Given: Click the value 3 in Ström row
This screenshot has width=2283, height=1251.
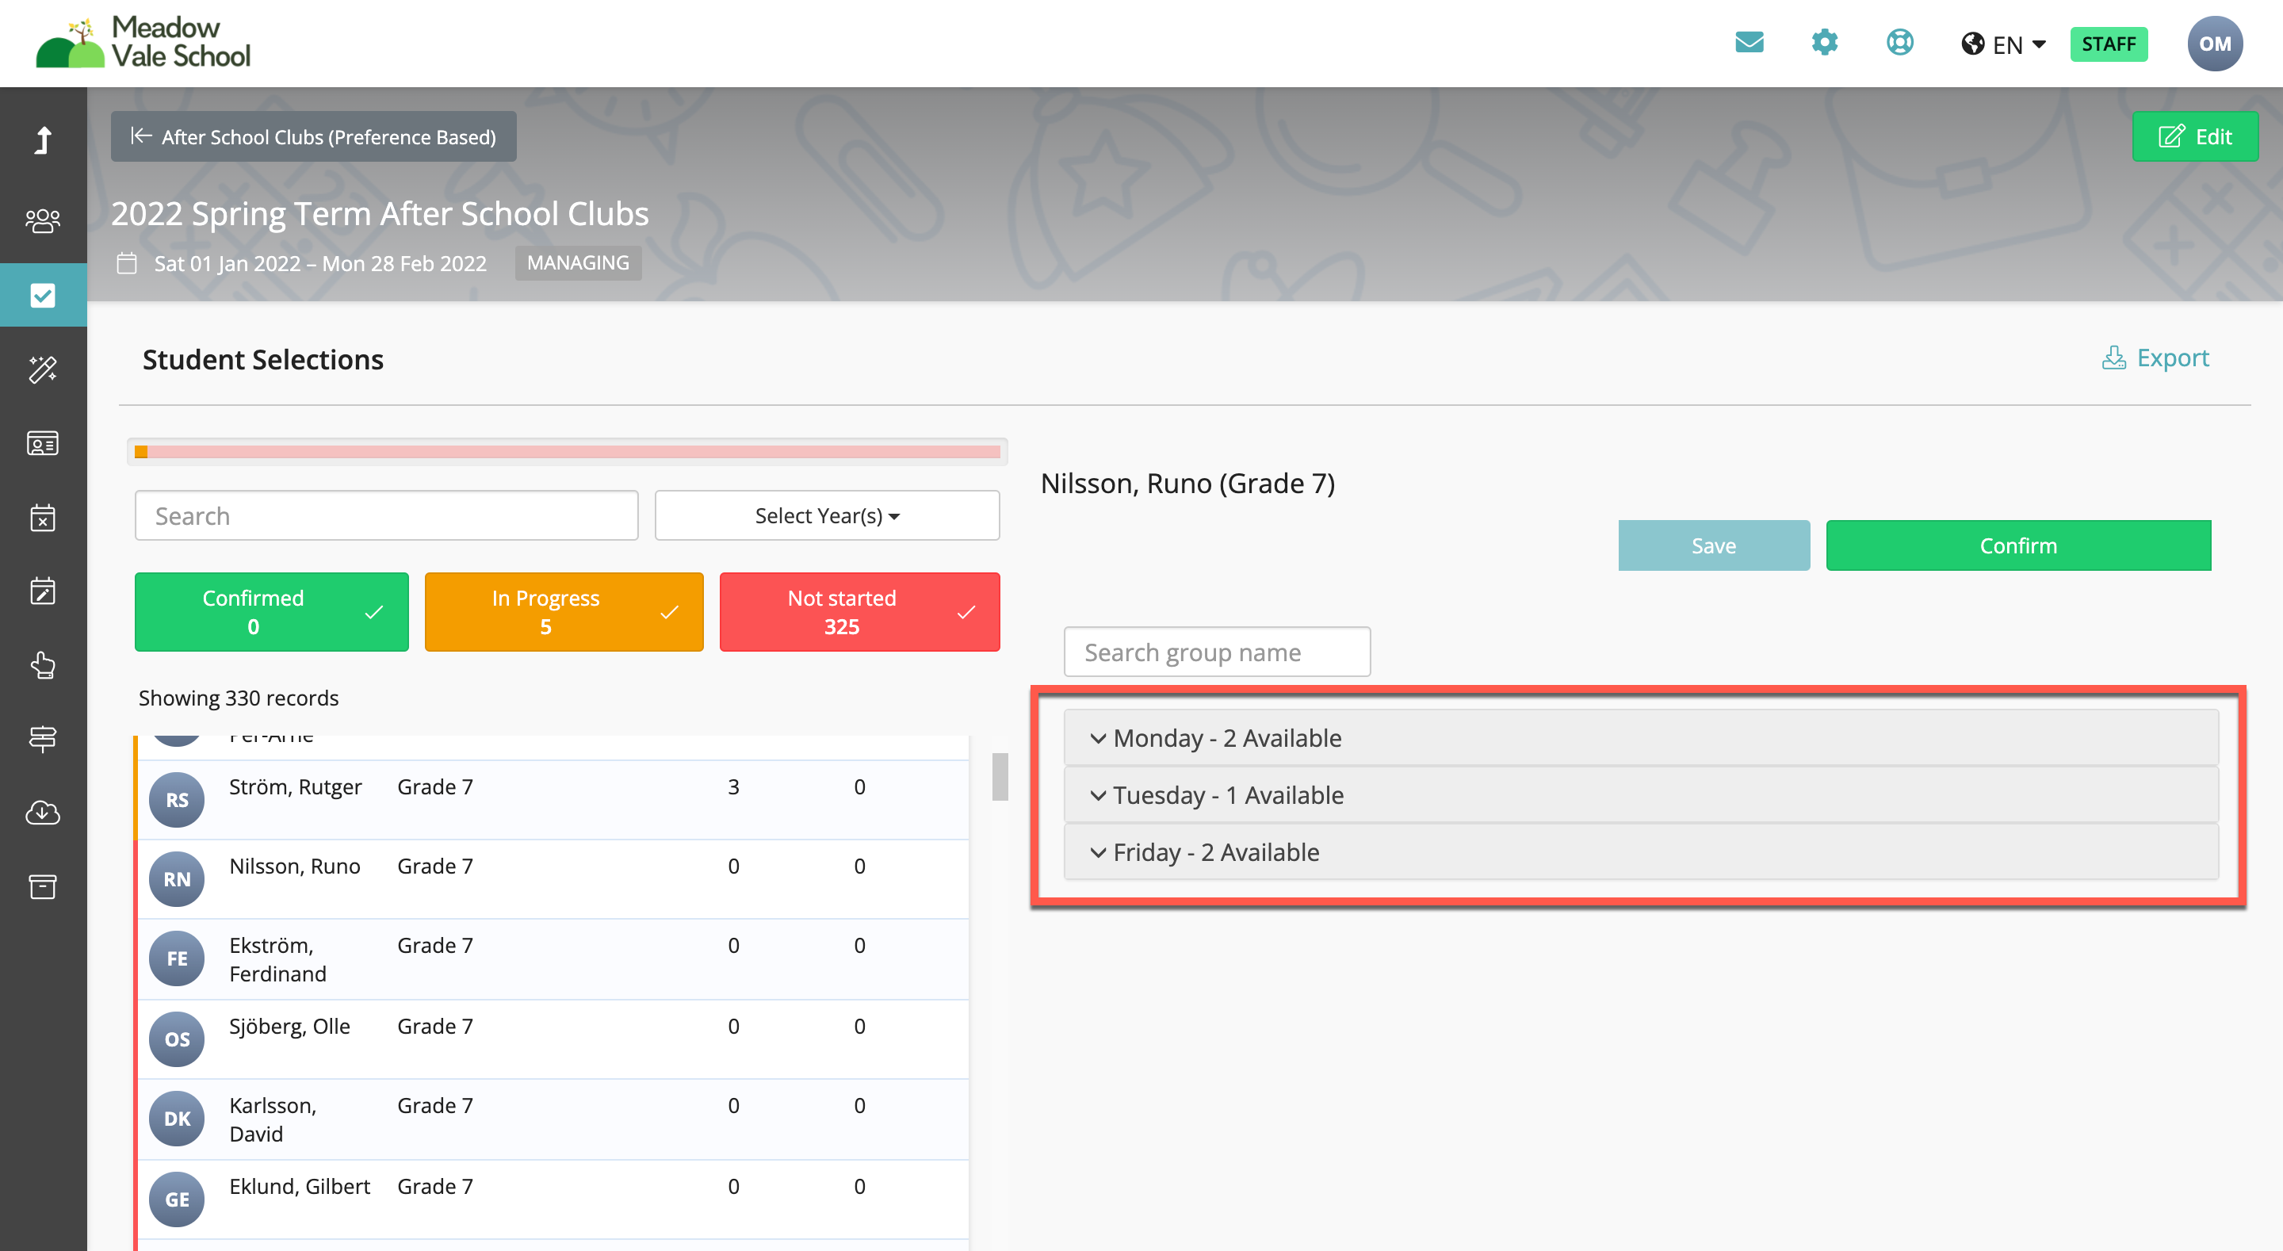Looking at the screenshot, I should [733, 786].
